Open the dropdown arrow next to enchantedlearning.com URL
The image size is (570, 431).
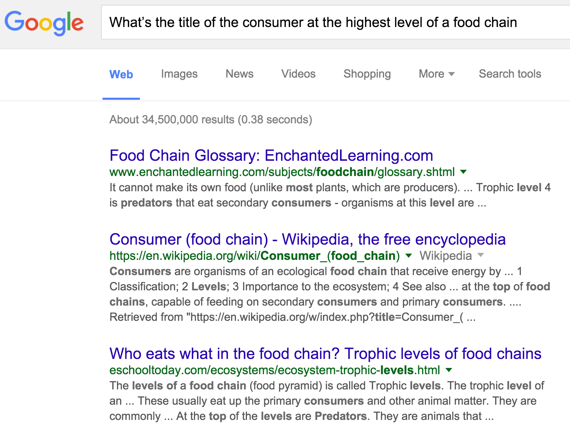coord(464,172)
